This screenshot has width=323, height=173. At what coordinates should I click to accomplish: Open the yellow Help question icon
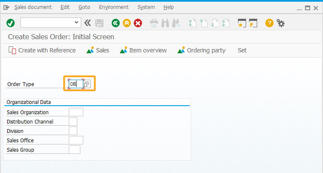click(269, 23)
